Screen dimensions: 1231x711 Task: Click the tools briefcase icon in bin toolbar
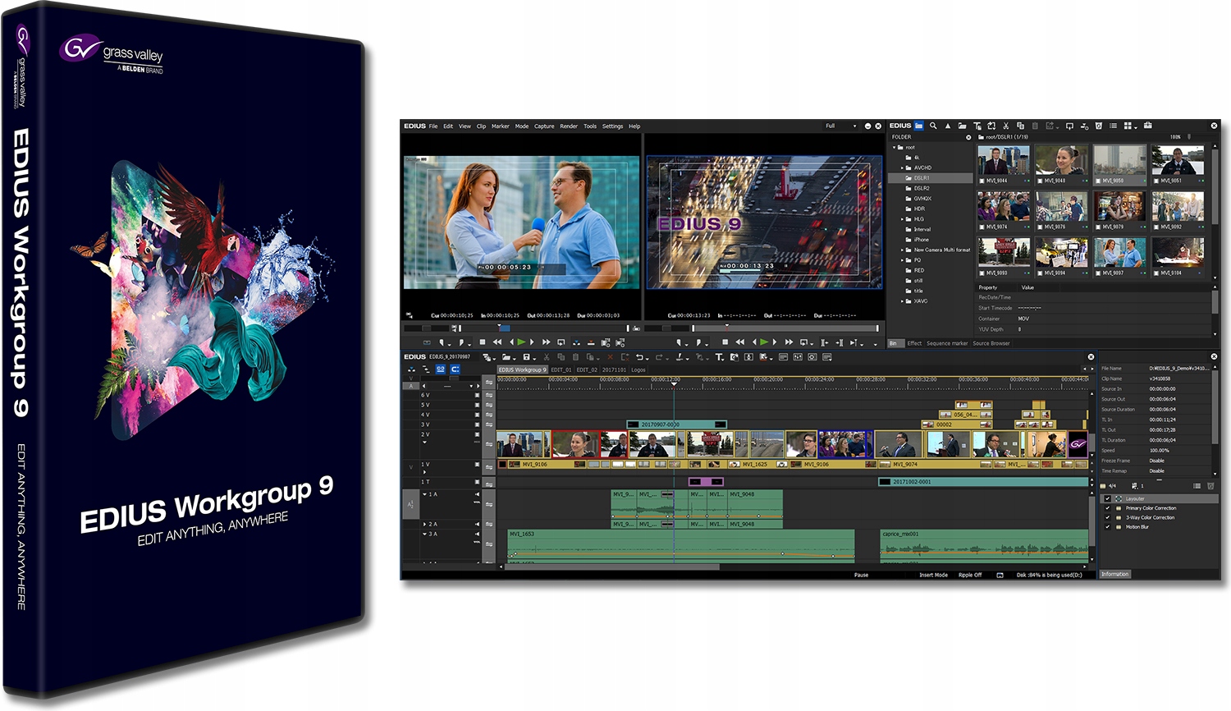(1147, 126)
